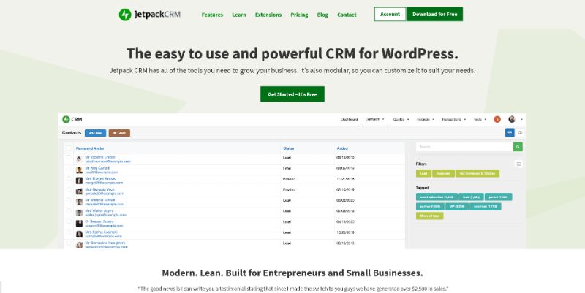Viewport: 585px width, 293px height.
Task: Open Dashboard in the CRM top bar
Action: tap(349, 119)
